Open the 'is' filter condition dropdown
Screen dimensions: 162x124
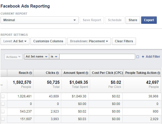[54, 57]
